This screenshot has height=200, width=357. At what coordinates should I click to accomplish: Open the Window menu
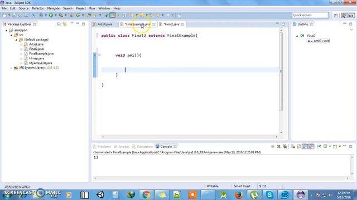pyautogui.click(x=104, y=8)
